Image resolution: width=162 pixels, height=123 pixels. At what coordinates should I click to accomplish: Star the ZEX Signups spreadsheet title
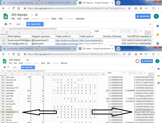[x=32, y=15]
